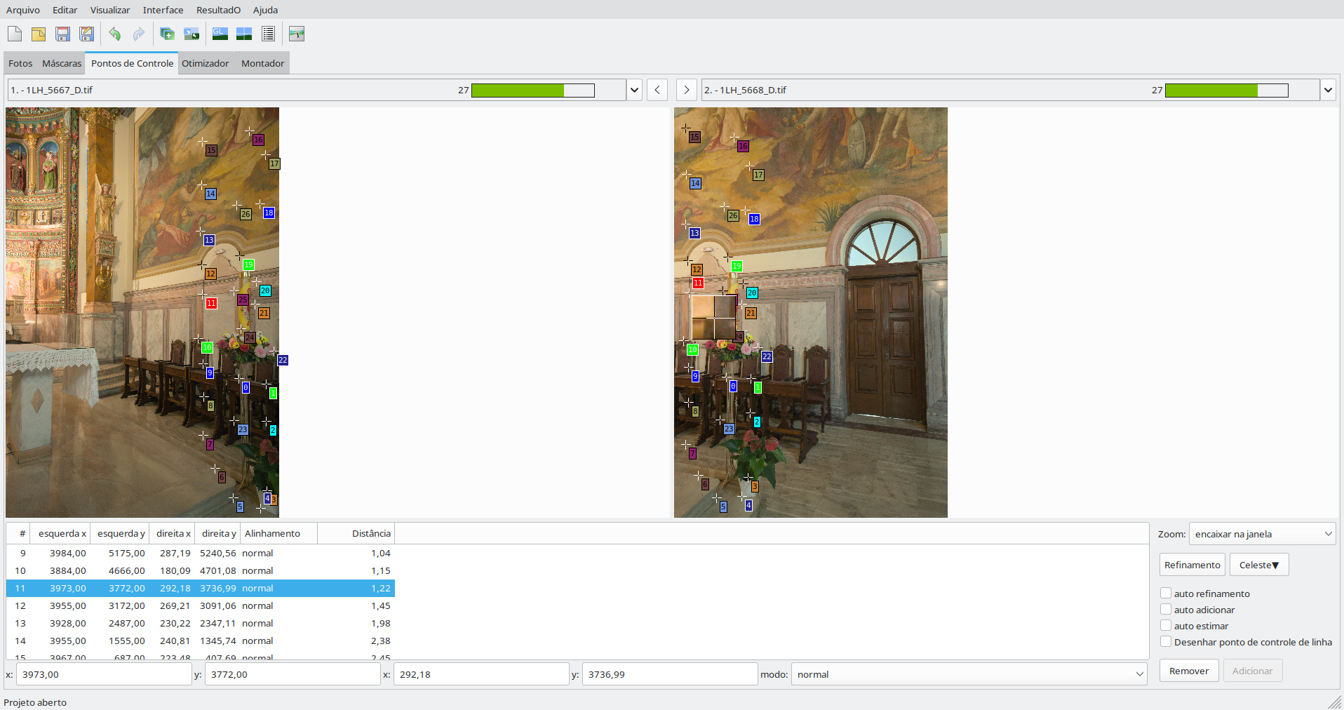
Task: Select control point row 13 in table
Action: point(201,623)
